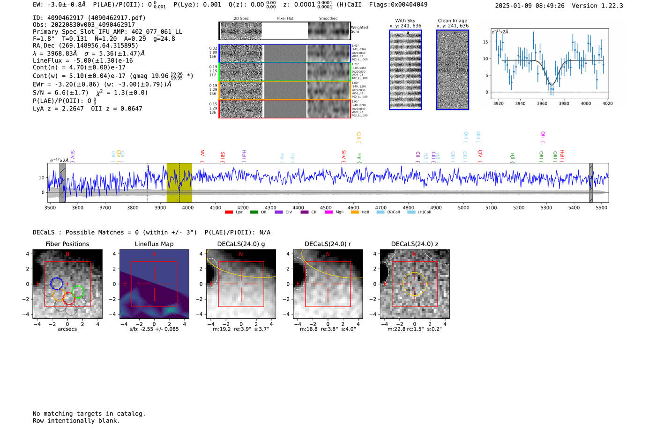The width and height of the screenshot is (656, 446).
Task: Click the 2D Spec column header
Action: click(x=241, y=19)
